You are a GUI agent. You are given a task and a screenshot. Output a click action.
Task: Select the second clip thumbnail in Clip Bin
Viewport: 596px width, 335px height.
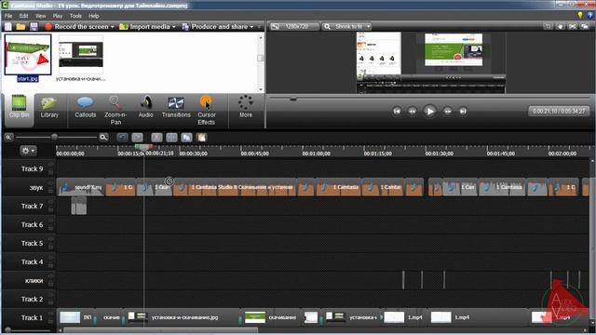coord(81,55)
